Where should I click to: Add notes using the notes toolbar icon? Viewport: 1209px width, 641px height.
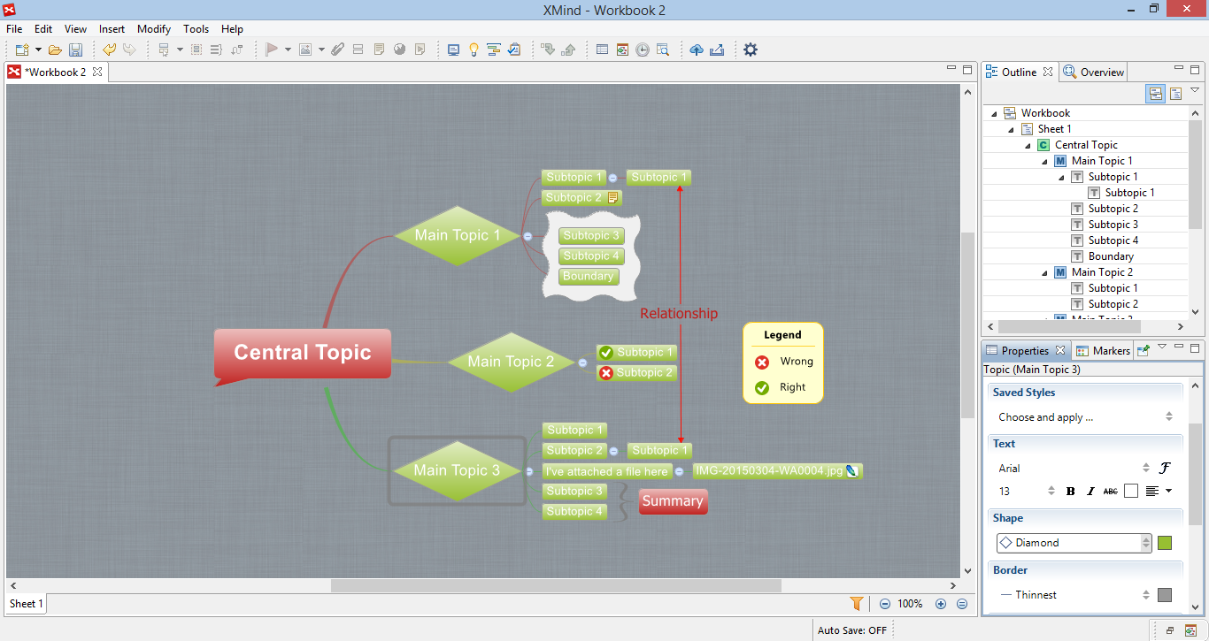(379, 50)
